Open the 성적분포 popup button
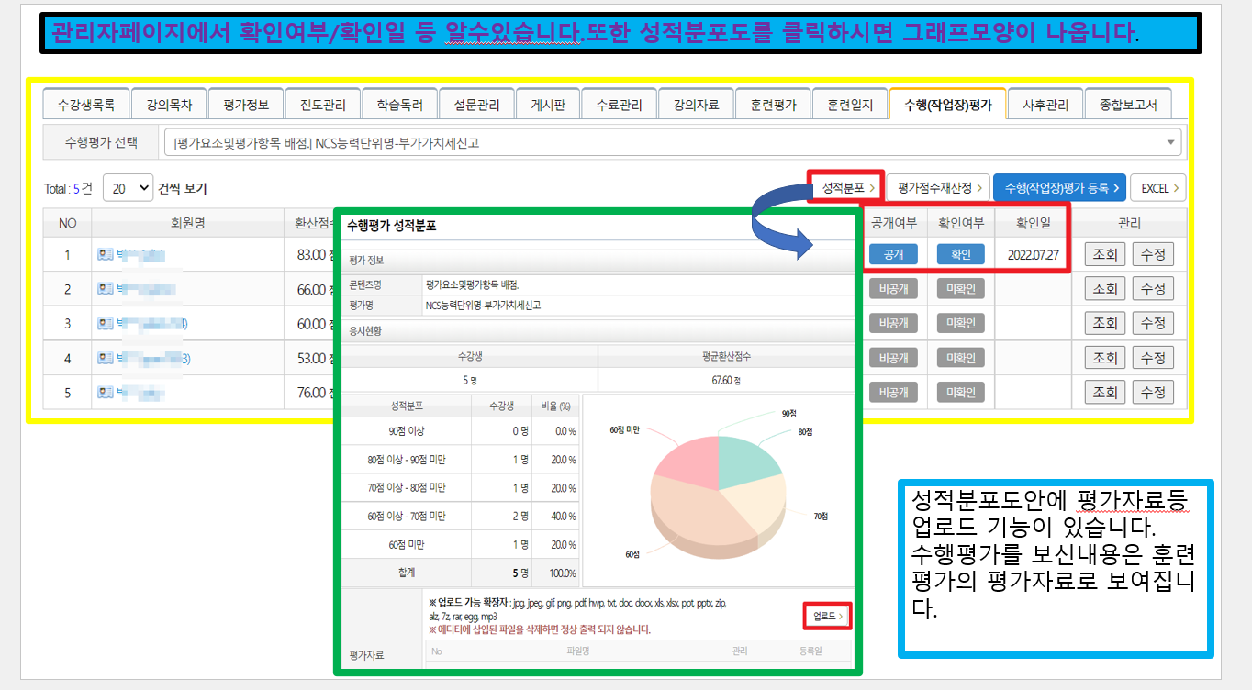This screenshot has height=690, width=1252. pyautogui.click(x=847, y=187)
